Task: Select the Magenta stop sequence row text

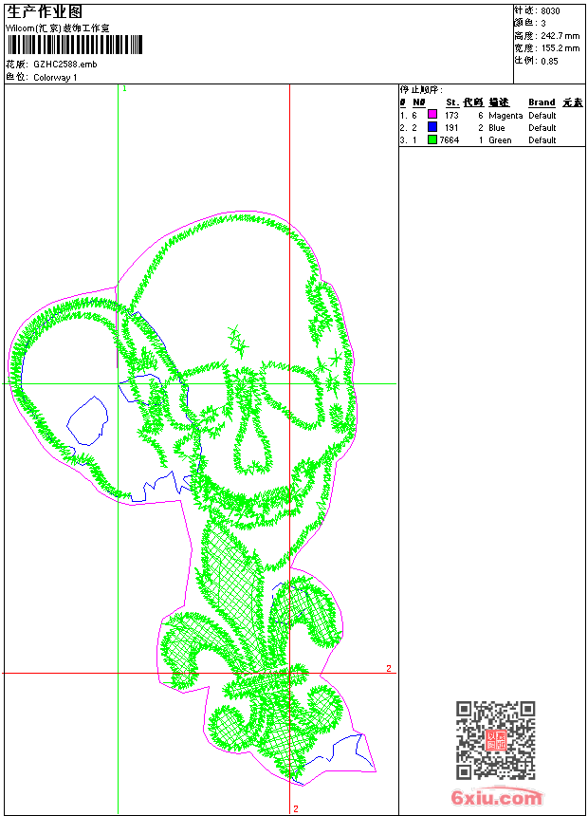Action: [505, 116]
